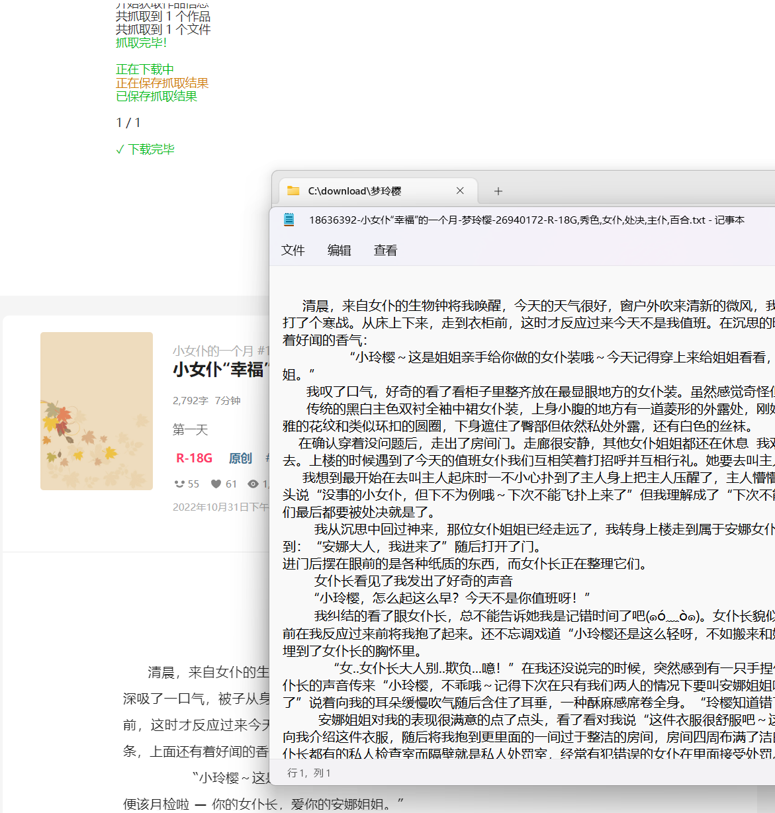Click the 第一天 chapter caption
The image size is (775, 813).
[x=191, y=429]
